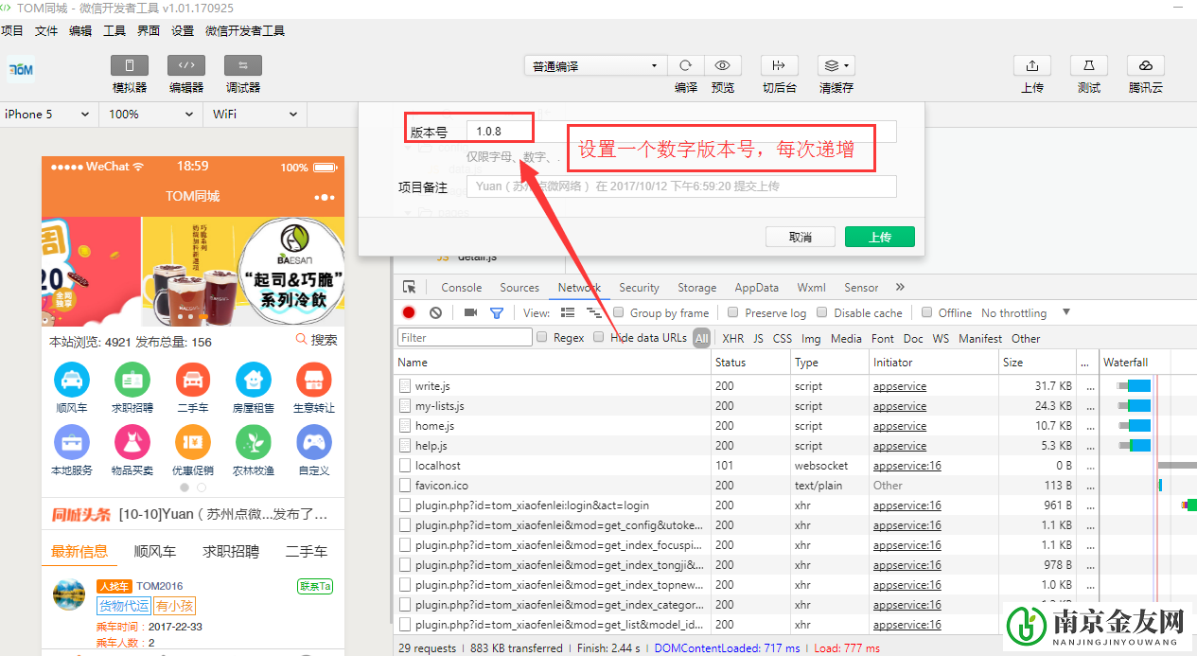This screenshot has height=656, width=1197.
Task: Switch to the Console tab
Action: pyautogui.click(x=461, y=287)
